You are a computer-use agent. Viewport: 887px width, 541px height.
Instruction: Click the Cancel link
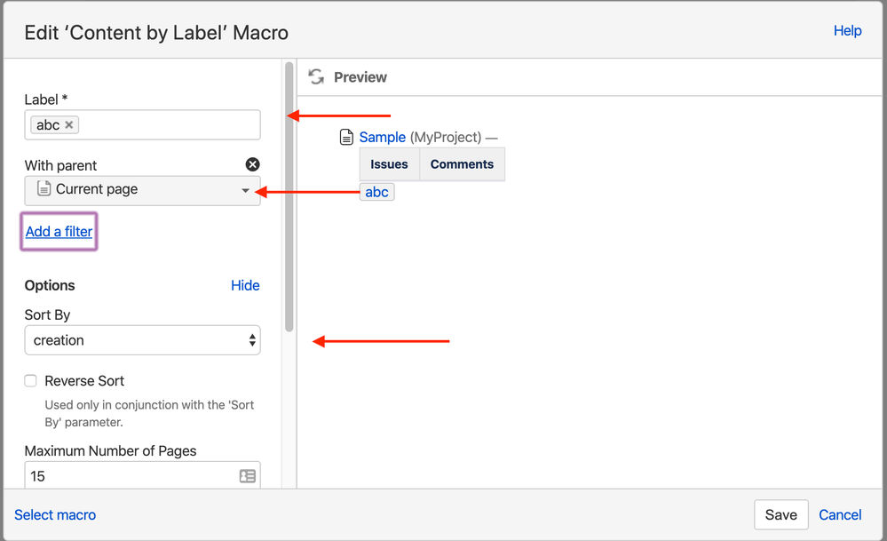tap(840, 515)
